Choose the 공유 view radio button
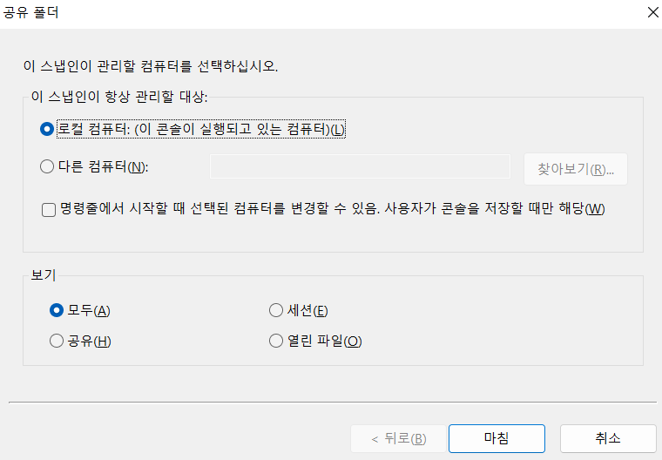This screenshot has width=662, height=460. (x=57, y=341)
